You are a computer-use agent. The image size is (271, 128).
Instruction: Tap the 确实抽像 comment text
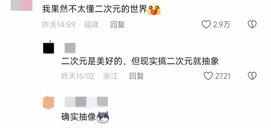(x=79, y=117)
